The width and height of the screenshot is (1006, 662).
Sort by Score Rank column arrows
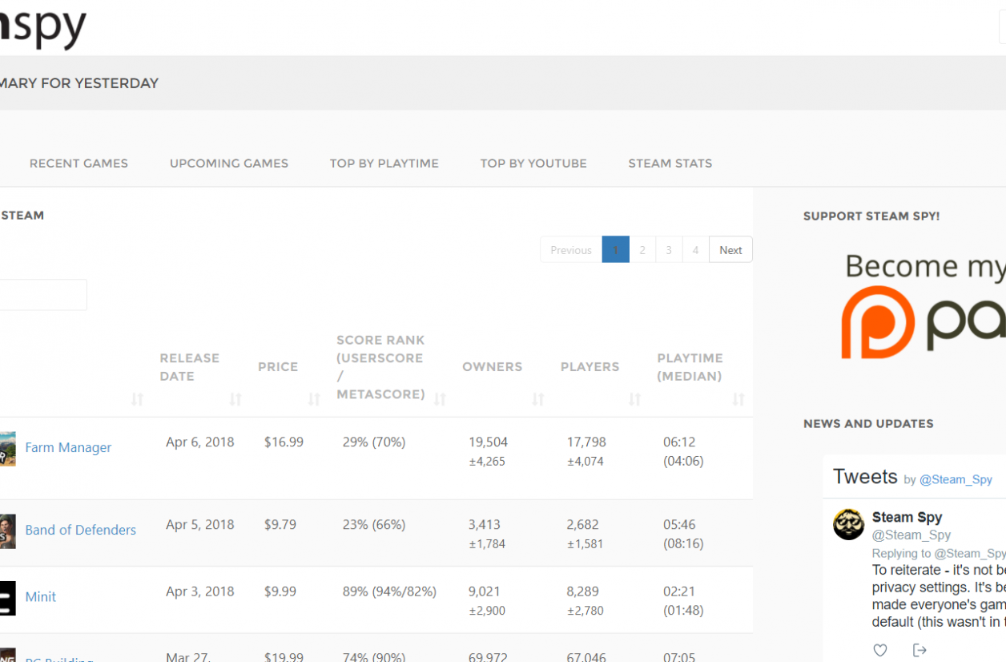(440, 398)
